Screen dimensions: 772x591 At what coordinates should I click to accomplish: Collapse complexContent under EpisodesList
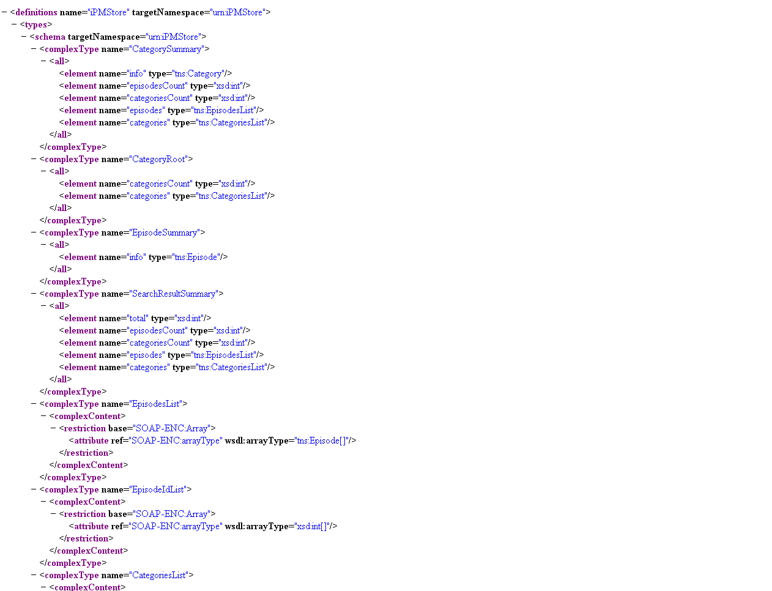[x=43, y=416]
